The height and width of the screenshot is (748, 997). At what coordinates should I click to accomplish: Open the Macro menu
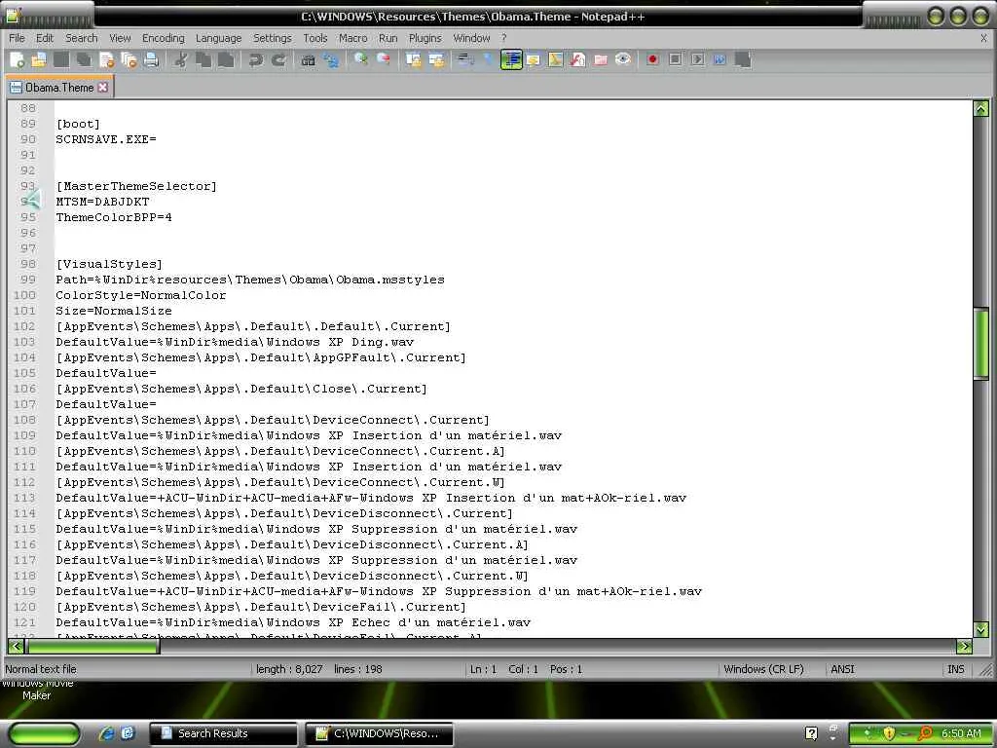(352, 38)
